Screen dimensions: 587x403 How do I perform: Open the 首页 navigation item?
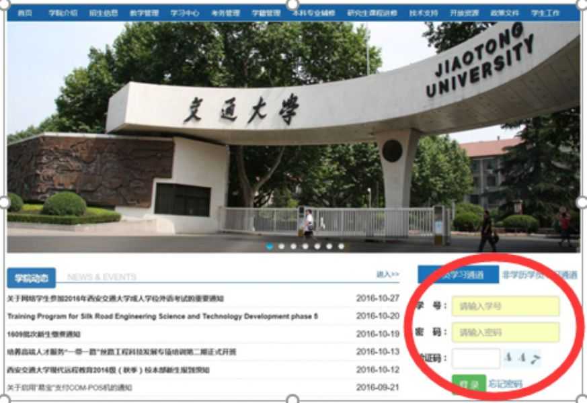pos(25,13)
